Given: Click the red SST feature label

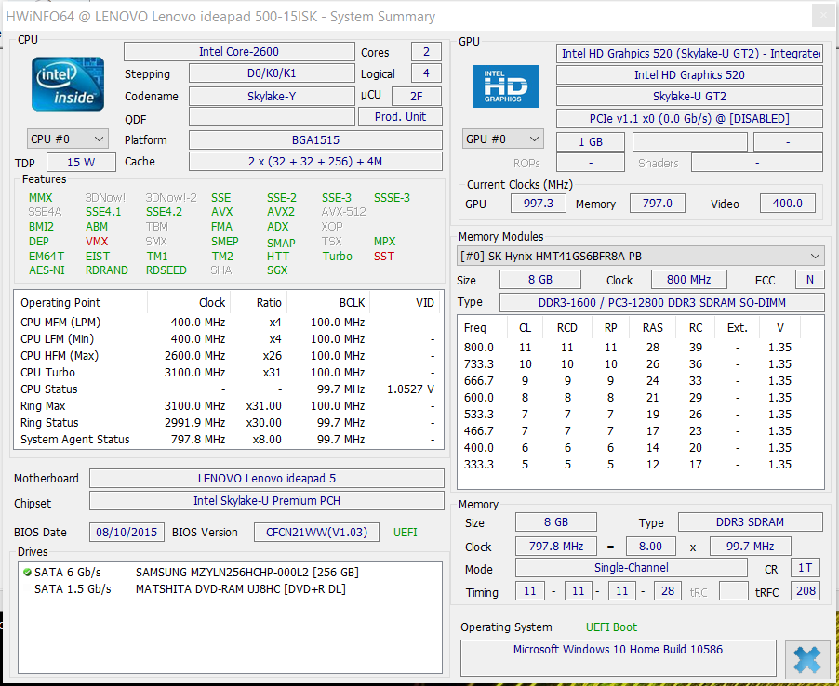Looking at the screenshot, I should tap(384, 257).
